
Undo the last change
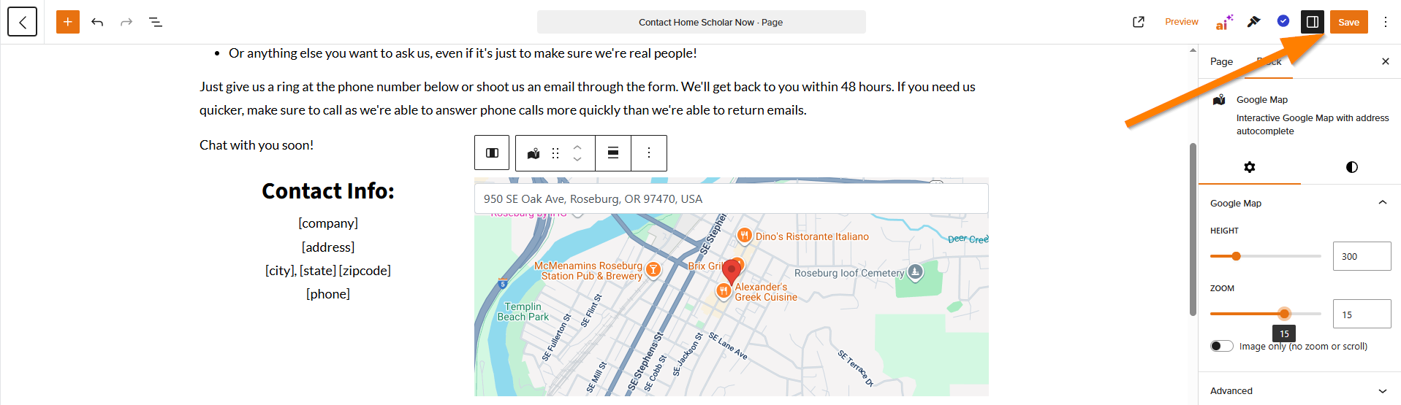coord(97,22)
